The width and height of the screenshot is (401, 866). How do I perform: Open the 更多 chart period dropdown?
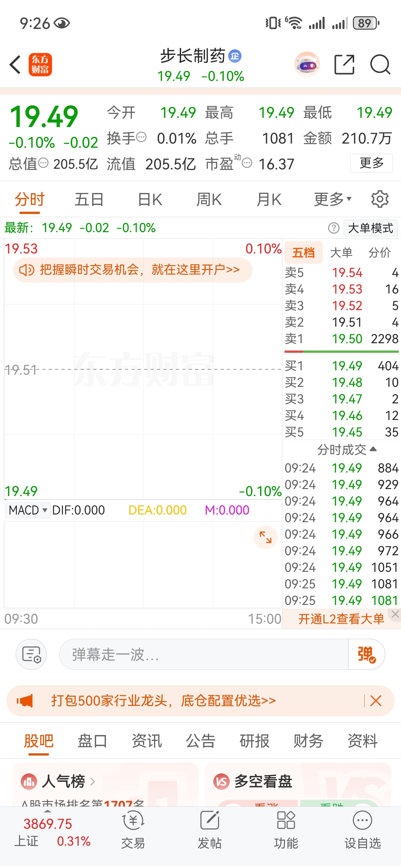click(333, 199)
